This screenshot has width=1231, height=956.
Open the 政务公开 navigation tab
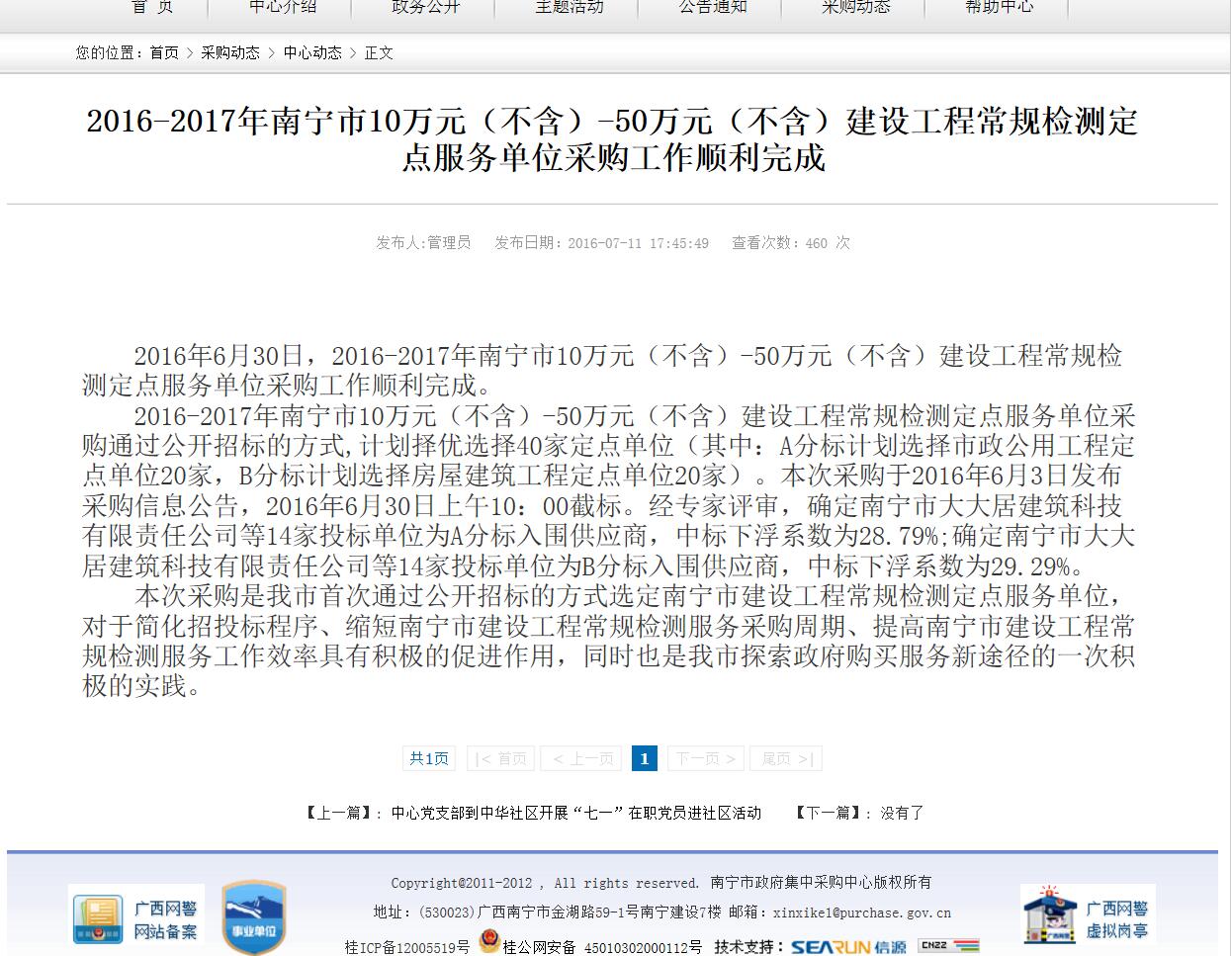click(x=426, y=7)
